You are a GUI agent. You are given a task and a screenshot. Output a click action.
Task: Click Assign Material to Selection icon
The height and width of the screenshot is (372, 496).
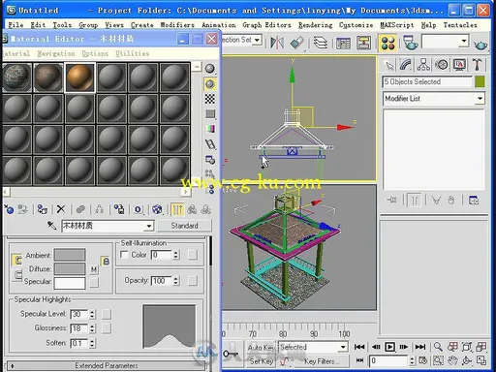(42, 209)
